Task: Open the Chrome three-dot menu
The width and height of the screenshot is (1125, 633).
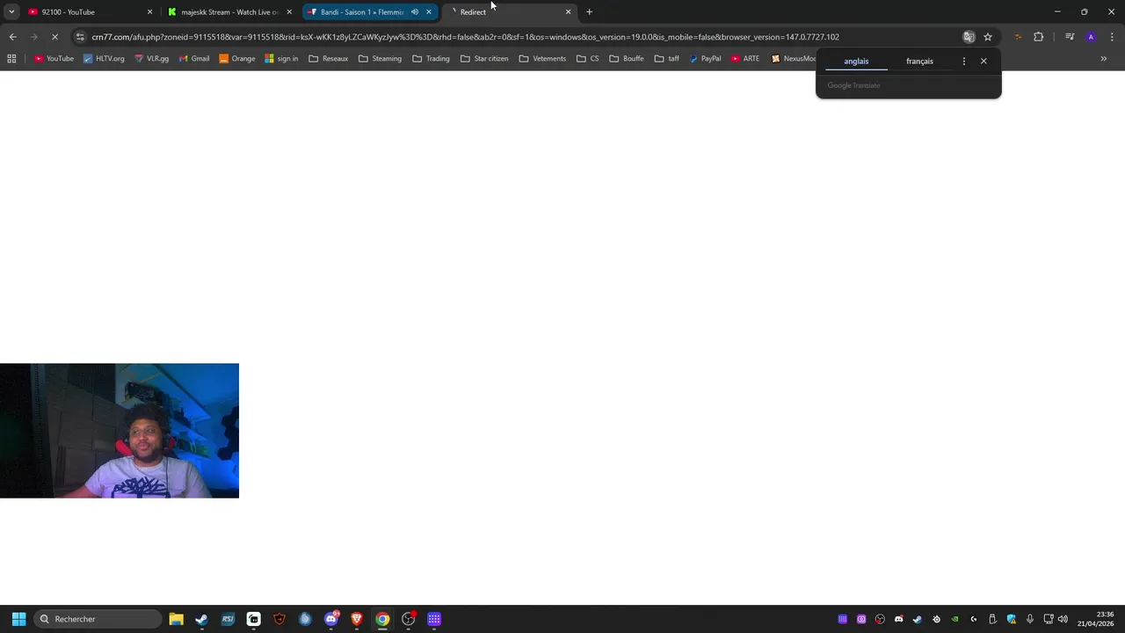Action: pyautogui.click(x=1112, y=37)
